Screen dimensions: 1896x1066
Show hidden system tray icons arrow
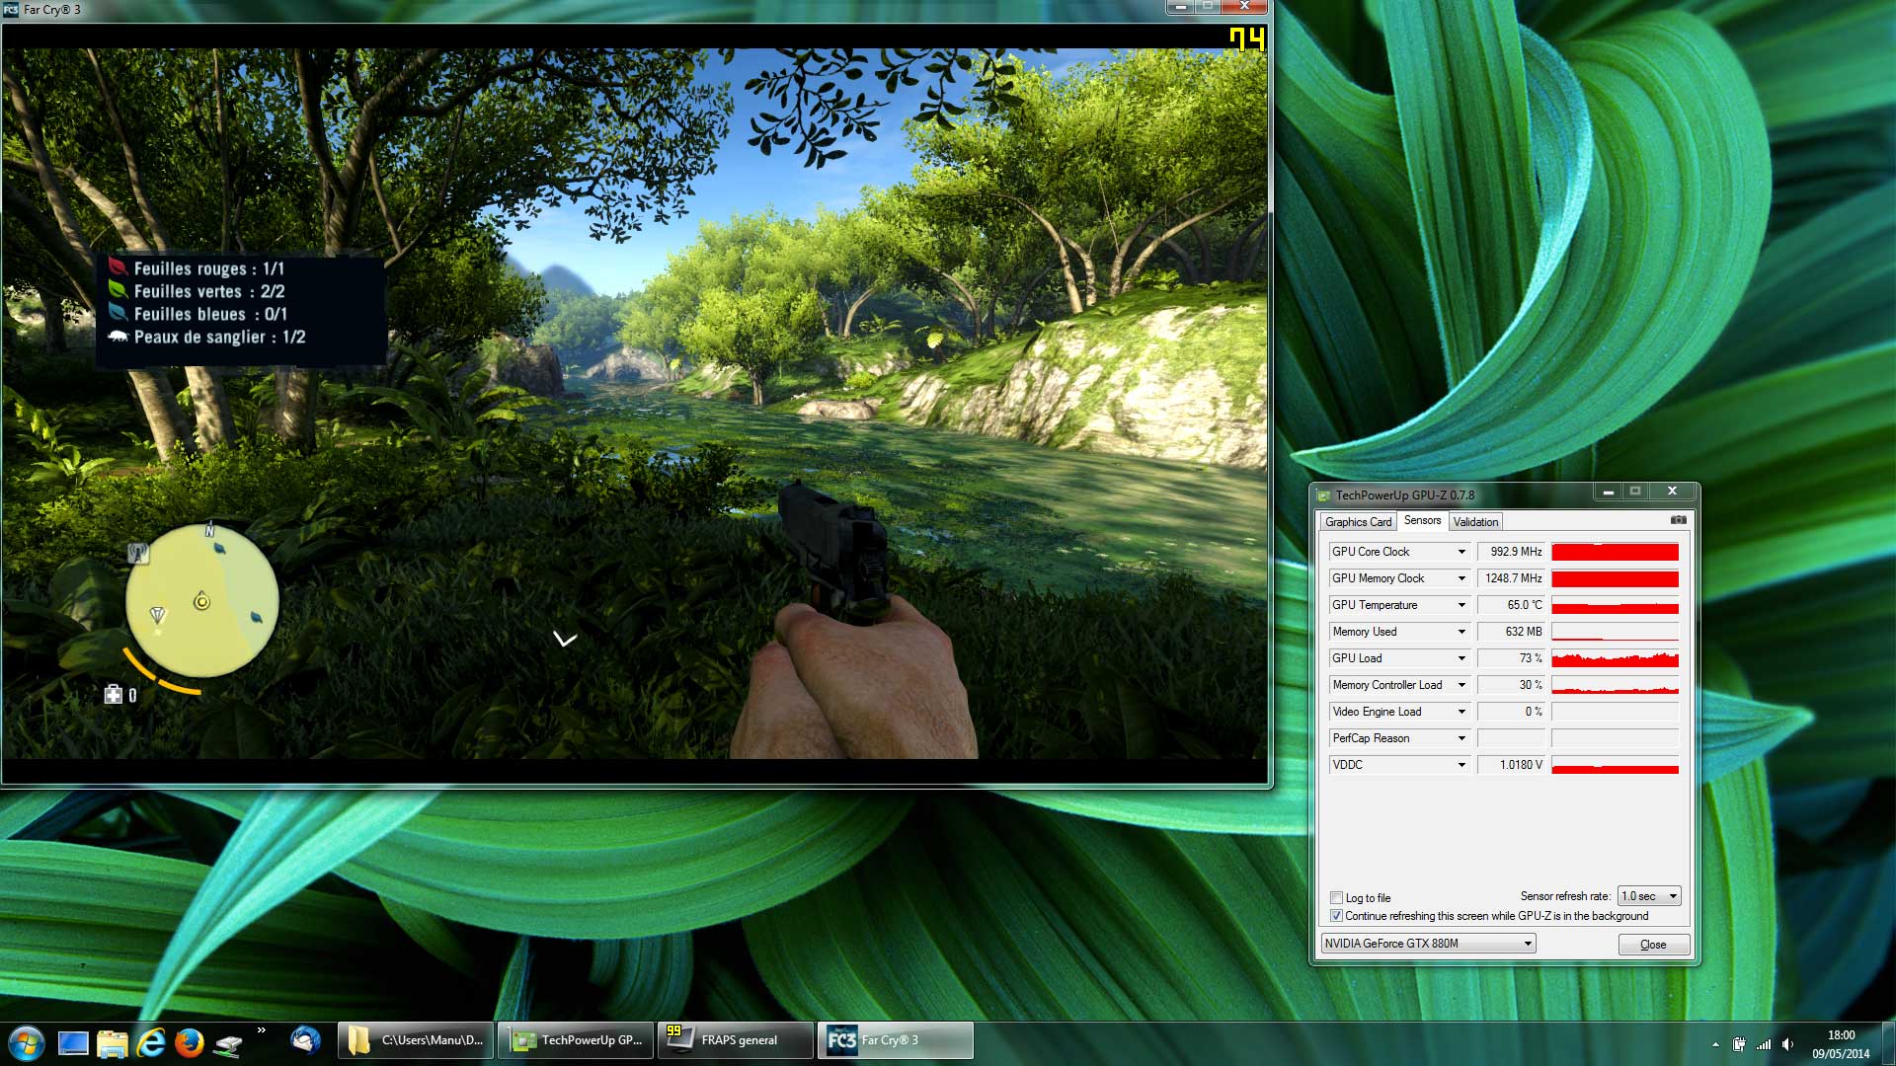[x=1715, y=1044]
